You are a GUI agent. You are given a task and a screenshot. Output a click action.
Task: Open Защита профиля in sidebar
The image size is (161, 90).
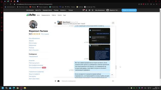pos(34,74)
